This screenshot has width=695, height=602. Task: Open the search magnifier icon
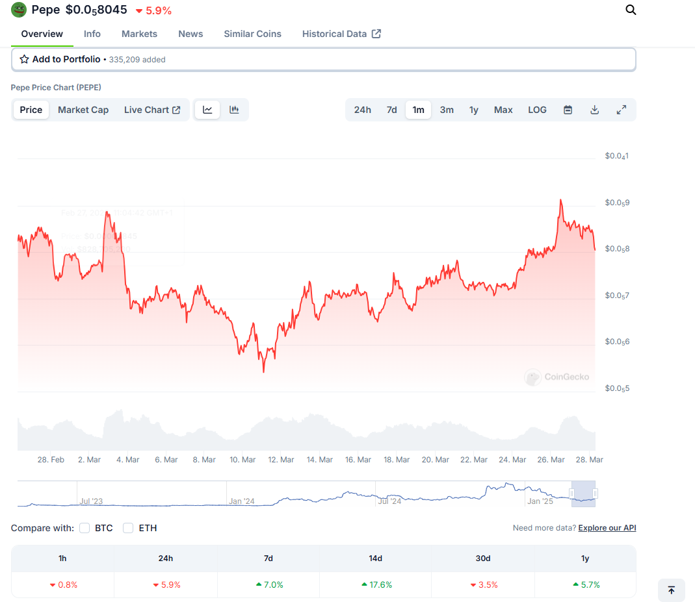coord(630,10)
